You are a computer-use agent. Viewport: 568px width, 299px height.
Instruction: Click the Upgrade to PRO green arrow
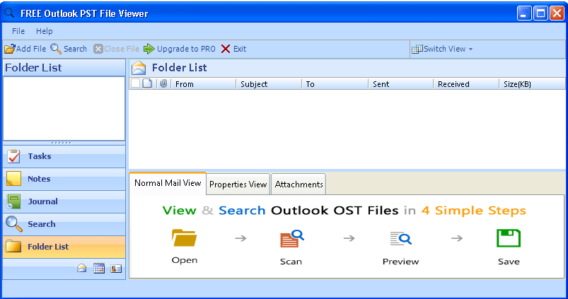(x=149, y=49)
